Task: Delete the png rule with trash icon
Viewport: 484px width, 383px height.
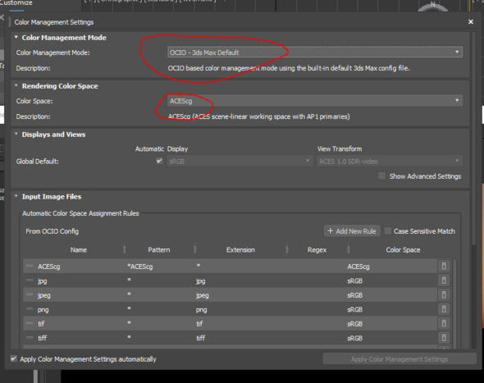Action: (x=444, y=309)
